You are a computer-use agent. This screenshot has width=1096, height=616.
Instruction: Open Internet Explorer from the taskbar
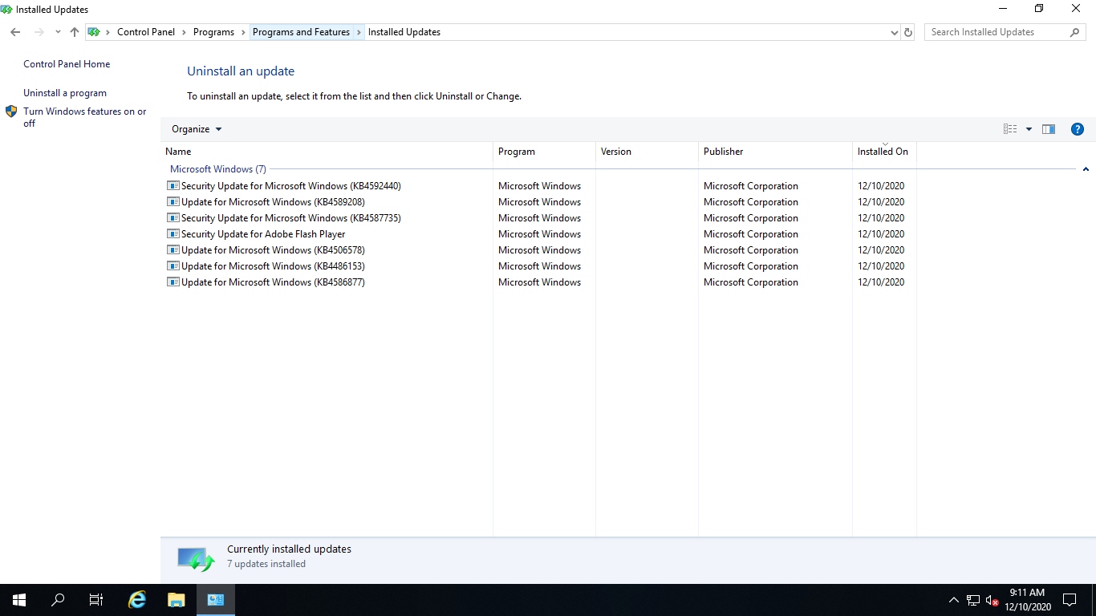tap(137, 599)
